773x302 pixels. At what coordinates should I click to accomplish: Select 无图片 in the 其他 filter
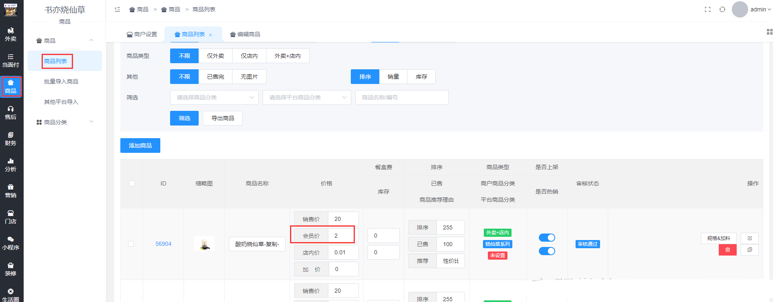click(x=249, y=77)
